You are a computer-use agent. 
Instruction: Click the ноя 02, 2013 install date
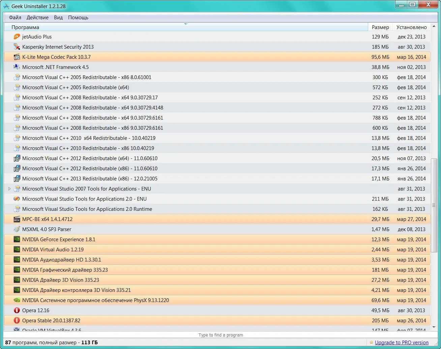tap(411, 67)
